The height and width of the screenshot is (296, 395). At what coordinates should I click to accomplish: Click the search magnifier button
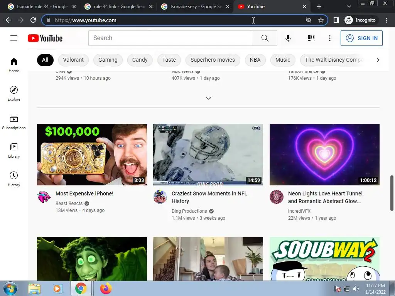[265, 38]
